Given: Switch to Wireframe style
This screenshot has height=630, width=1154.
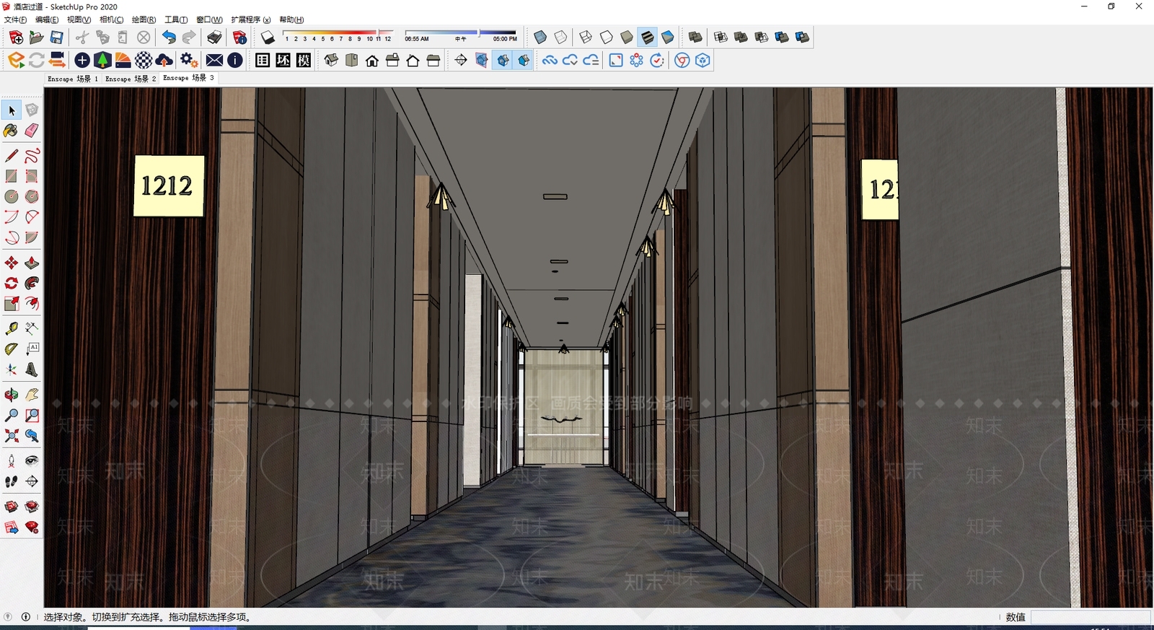Looking at the screenshot, I should pyautogui.click(x=586, y=38).
